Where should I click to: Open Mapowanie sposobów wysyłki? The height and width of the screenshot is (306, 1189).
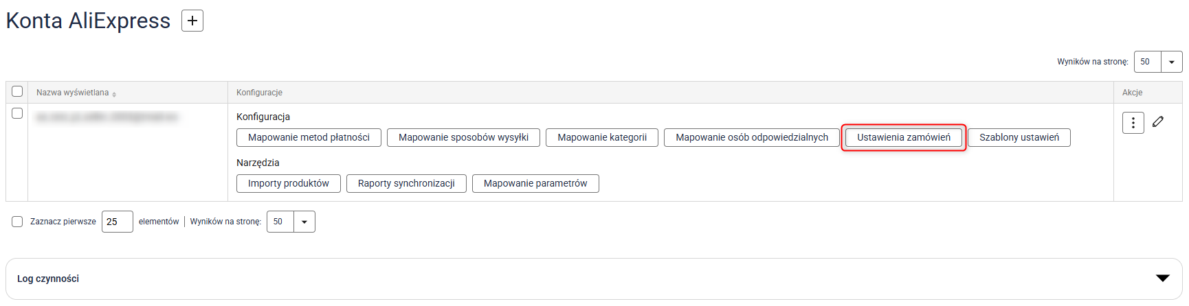[463, 137]
